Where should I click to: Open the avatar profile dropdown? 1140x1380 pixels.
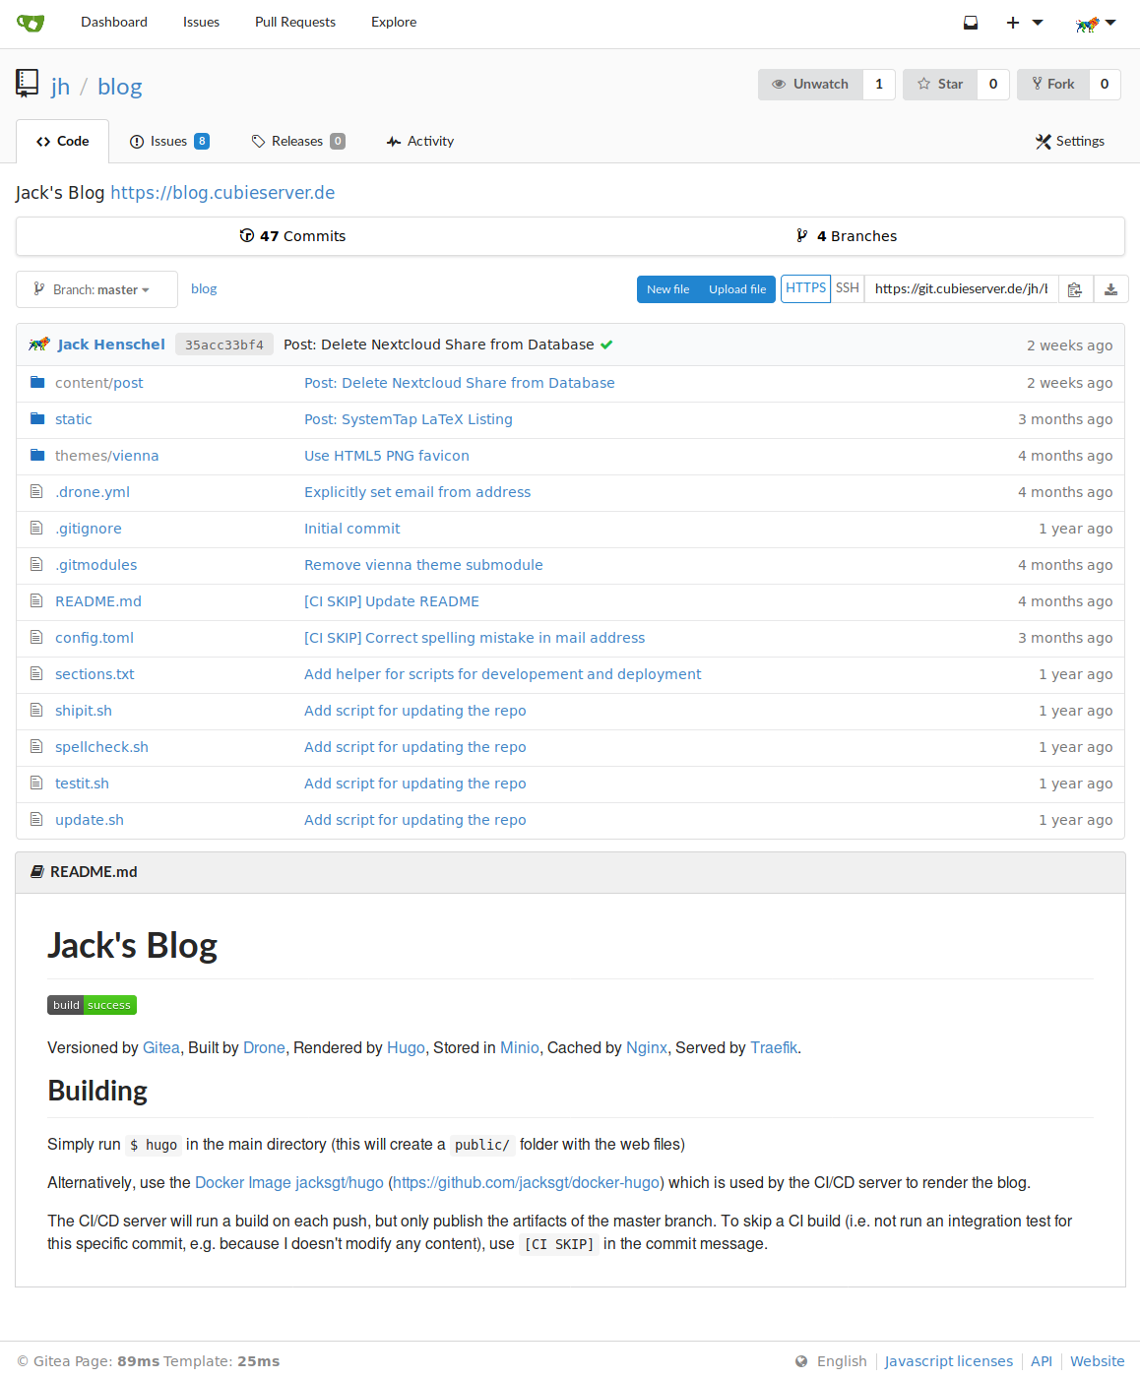click(x=1094, y=22)
